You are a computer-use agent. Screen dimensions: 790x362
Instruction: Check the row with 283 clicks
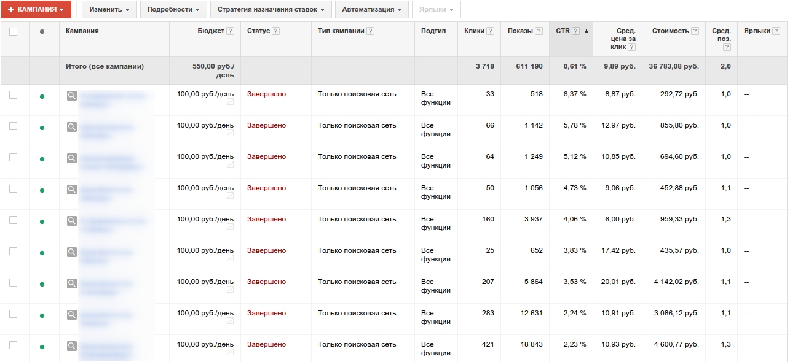(x=14, y=314)
